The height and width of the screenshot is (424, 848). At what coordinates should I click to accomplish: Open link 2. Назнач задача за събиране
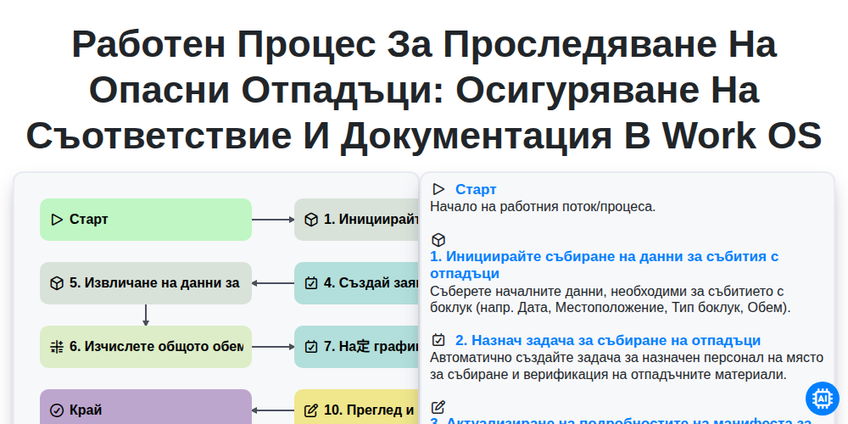pyautogui.click(x=608, y=340)
